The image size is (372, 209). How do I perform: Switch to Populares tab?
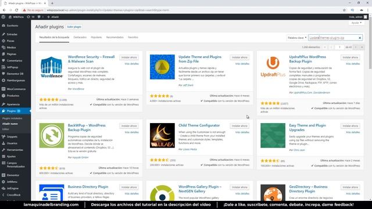(96, 37)
